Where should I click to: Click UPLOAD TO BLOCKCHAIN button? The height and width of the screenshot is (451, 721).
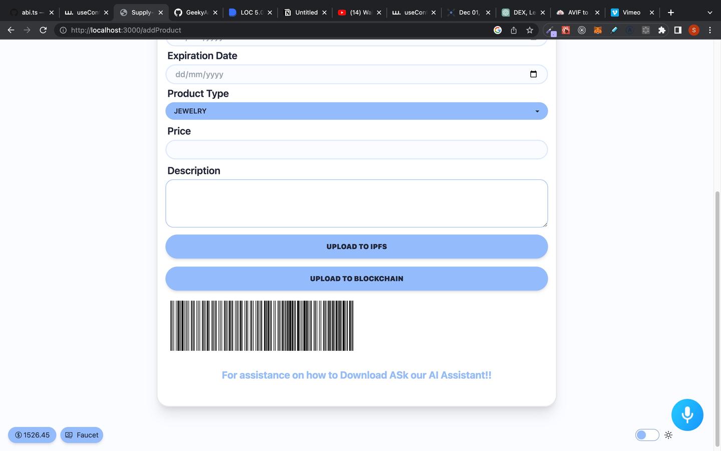coord(356,279)
